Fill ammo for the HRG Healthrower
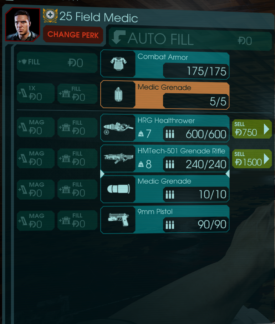The width and height of the screenshot is (275, 324). coord(77,127)
